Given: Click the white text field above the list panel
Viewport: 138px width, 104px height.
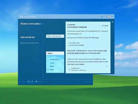Looking at the screenshot, I should coord(55,36).
